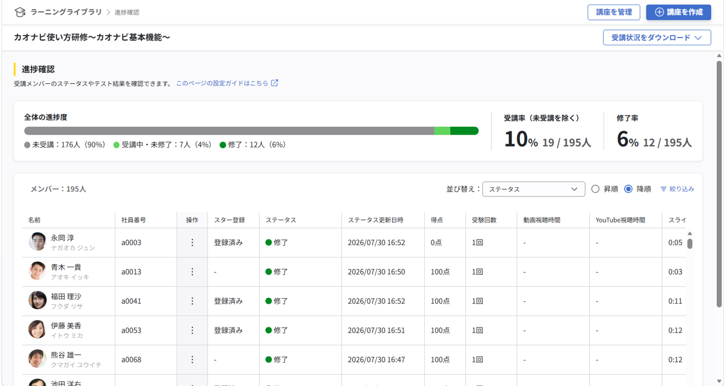The width and height of the screenshot is (724, 386).
Task: Click the timestamp 2026/07/30 16:50
Action: coord(376,272)
